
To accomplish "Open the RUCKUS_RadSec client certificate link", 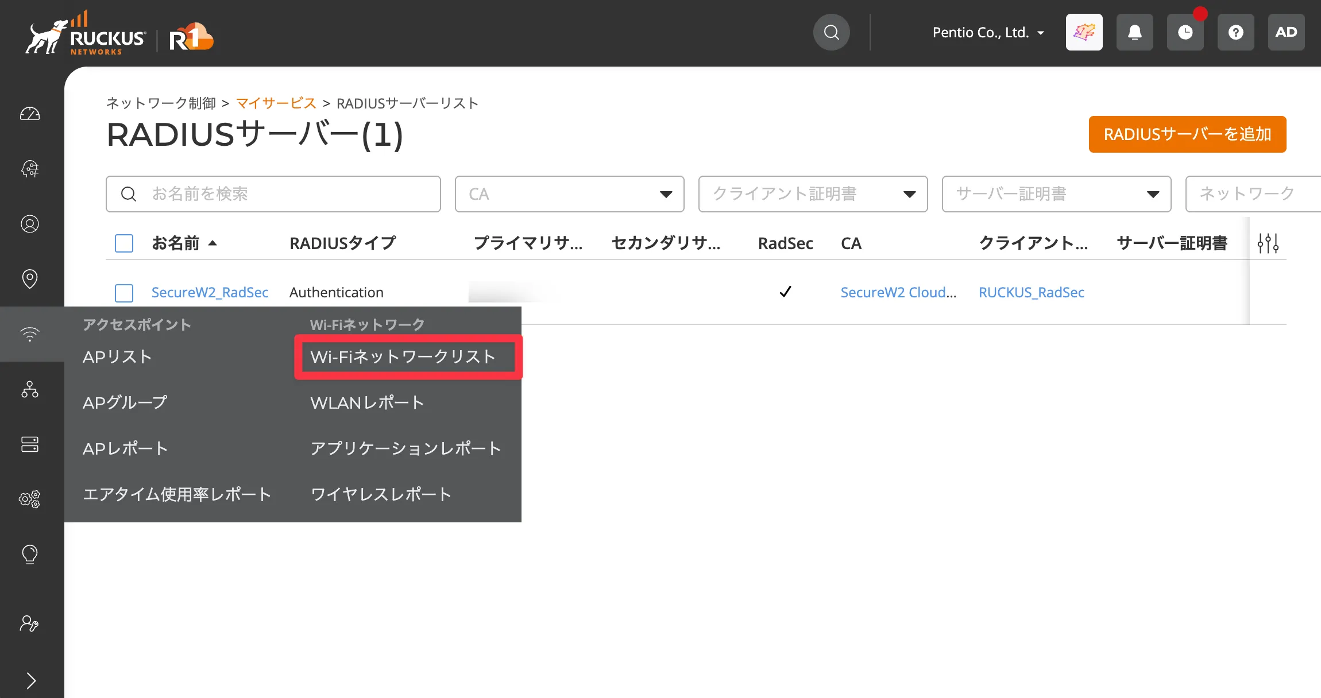I will point(1032,293).
